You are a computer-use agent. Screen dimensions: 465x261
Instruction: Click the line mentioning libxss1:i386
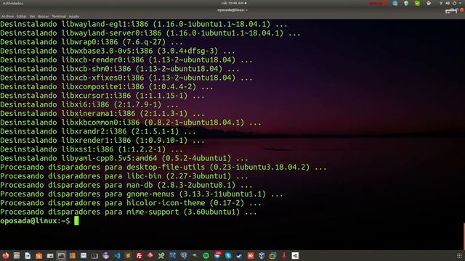(x=92, y=149)
